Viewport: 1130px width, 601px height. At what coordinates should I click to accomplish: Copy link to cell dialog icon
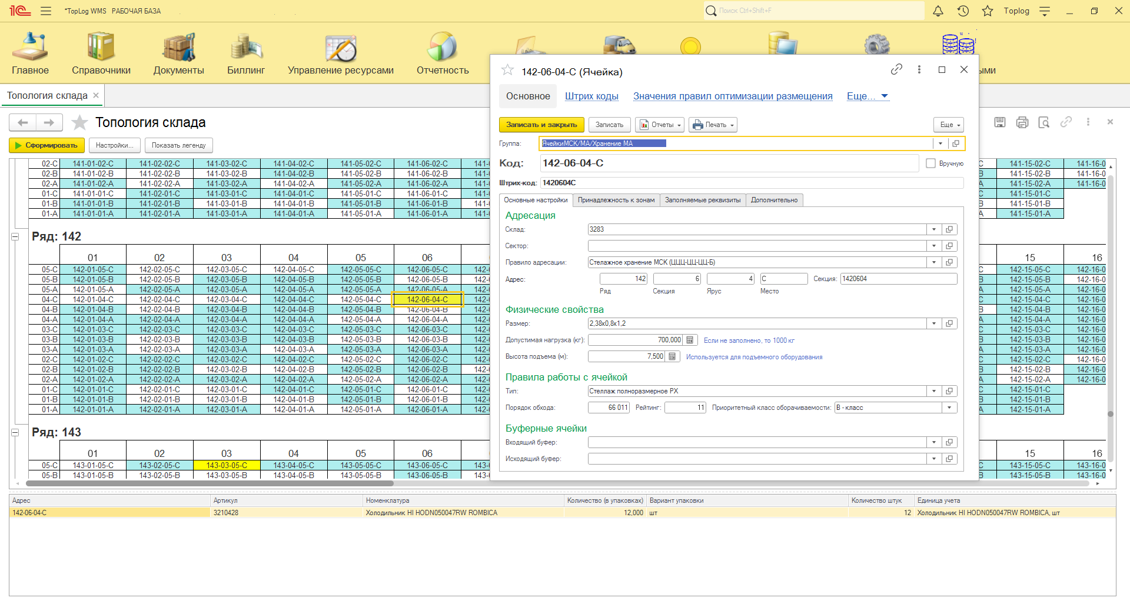click(x=896, y=69)
